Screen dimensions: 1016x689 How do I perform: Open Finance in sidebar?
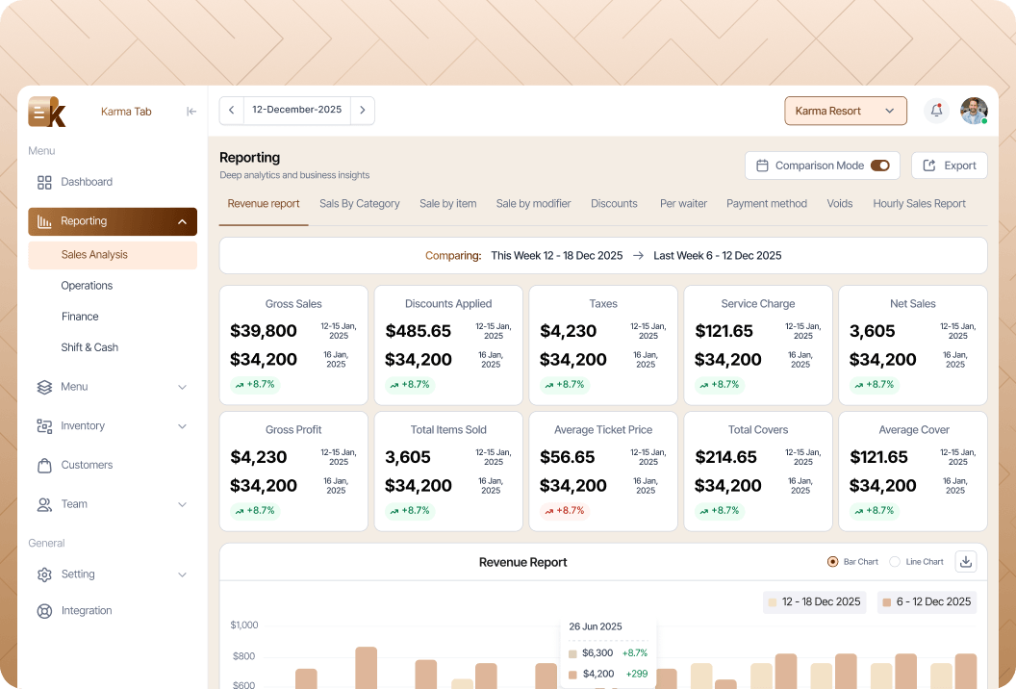click(80, 317)
